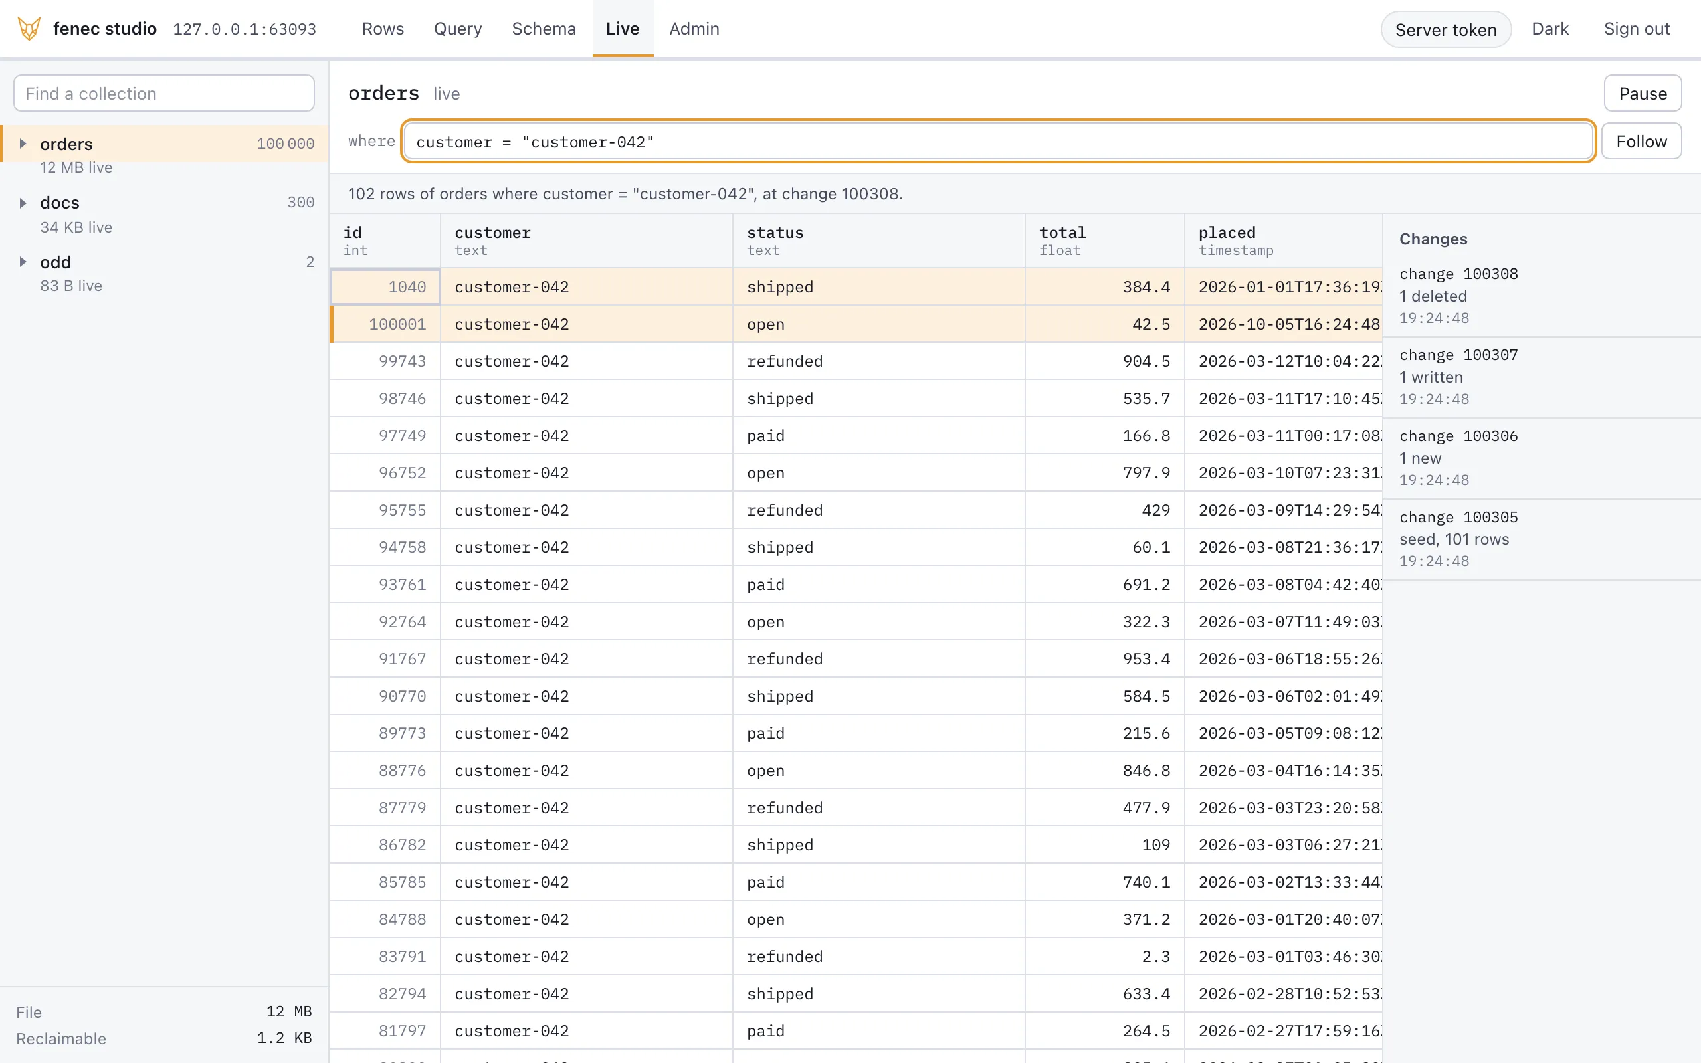This screenshot has height=1063, width=1701.
Task: Click the total value 429
Action: click(x=1155, y=510)
